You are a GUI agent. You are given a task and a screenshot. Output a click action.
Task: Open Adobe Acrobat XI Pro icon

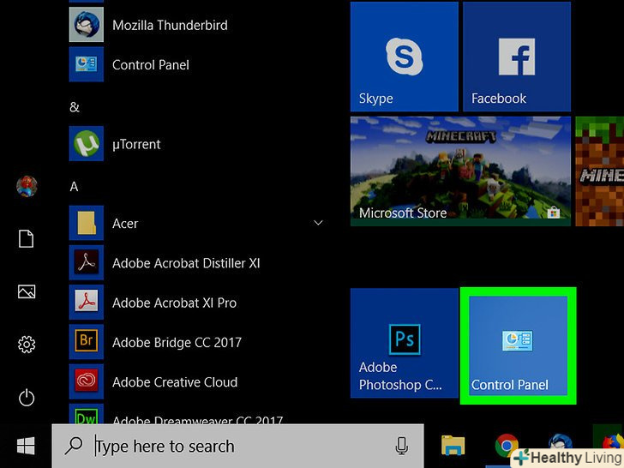click(87, 302)
